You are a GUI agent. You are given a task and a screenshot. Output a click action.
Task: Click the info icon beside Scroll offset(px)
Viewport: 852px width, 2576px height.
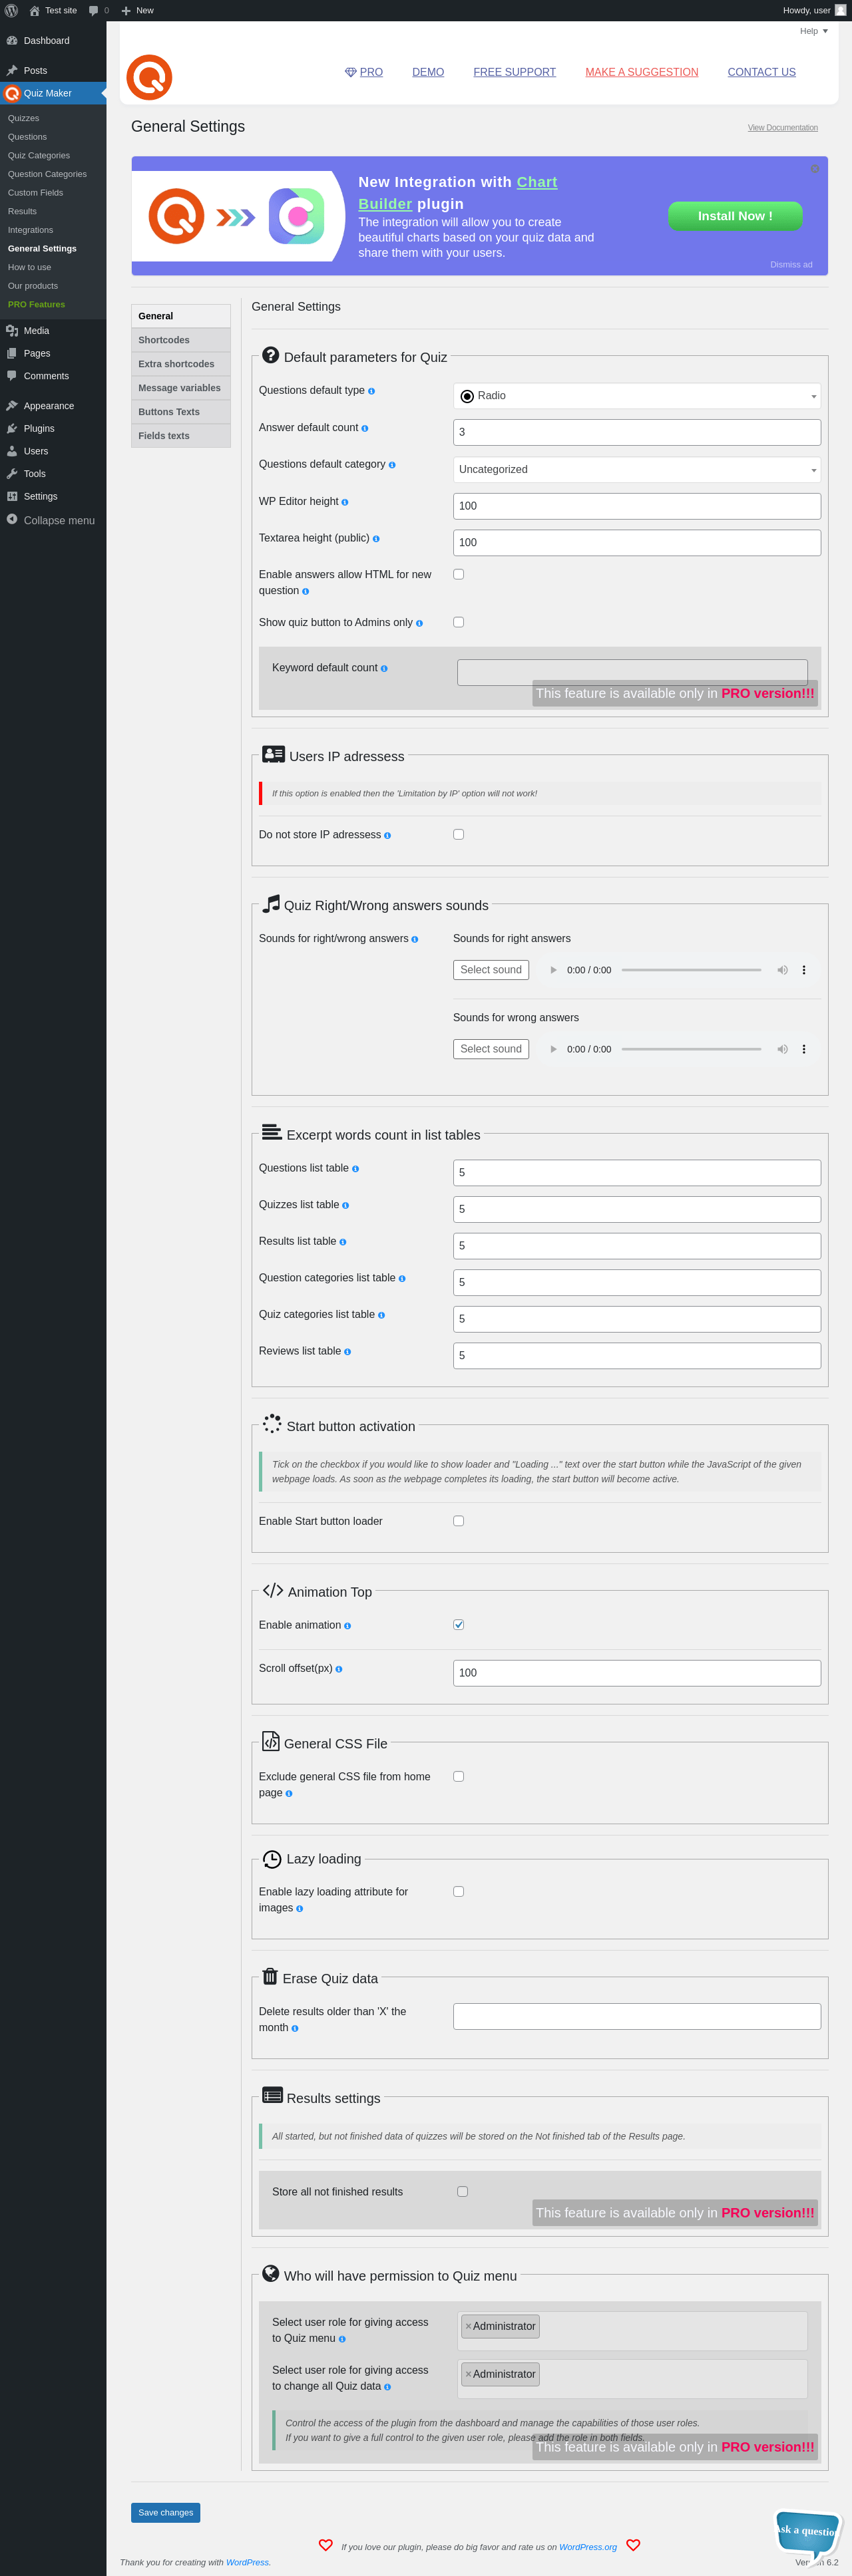coord(339,1669)
